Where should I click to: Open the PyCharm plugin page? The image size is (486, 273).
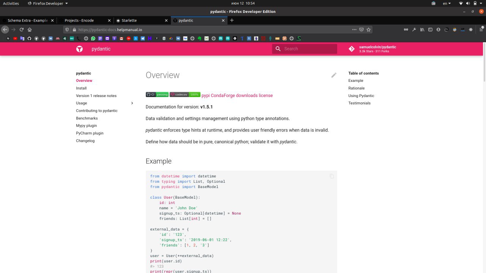pyautogui.click(x=90, y=133)
